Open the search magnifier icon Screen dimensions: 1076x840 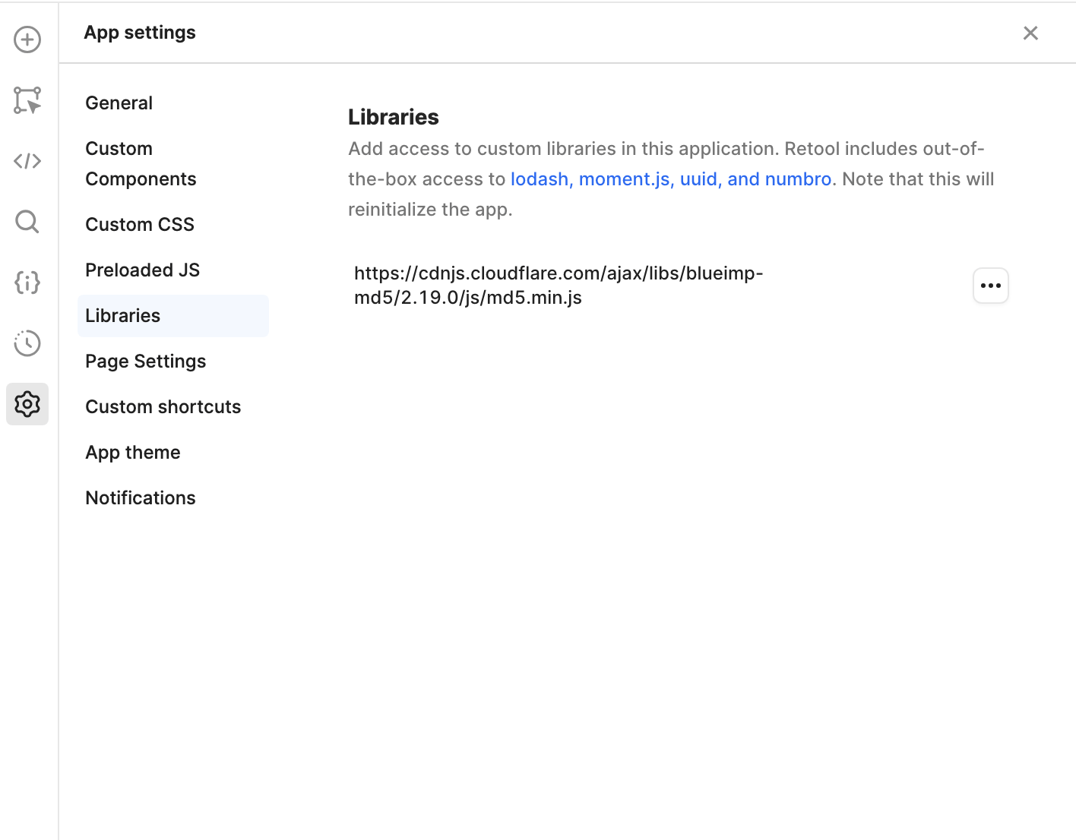click(x=27, y=222)
